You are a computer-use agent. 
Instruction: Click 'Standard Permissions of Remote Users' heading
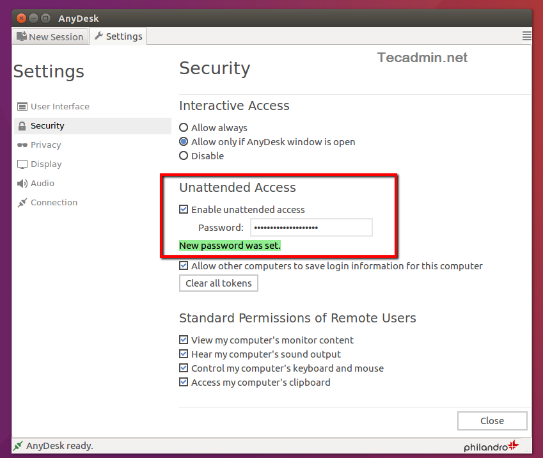tap(297, 318)
